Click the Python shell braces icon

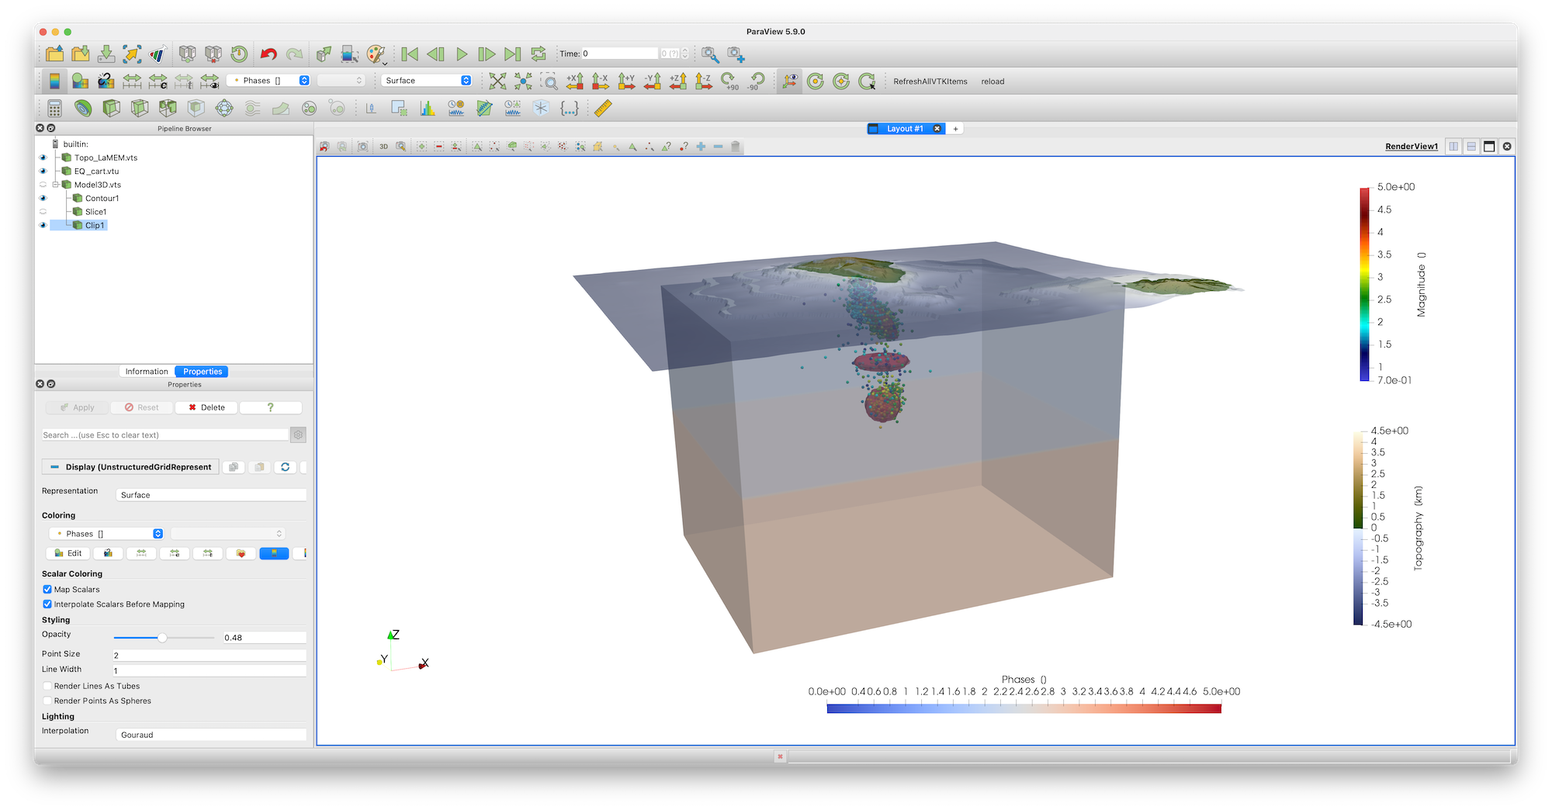(x=570, y=109)
